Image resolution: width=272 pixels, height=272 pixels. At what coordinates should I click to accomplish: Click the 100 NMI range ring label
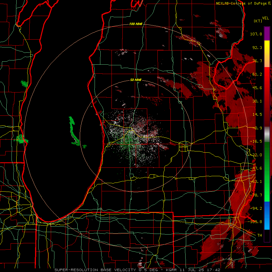136,24
